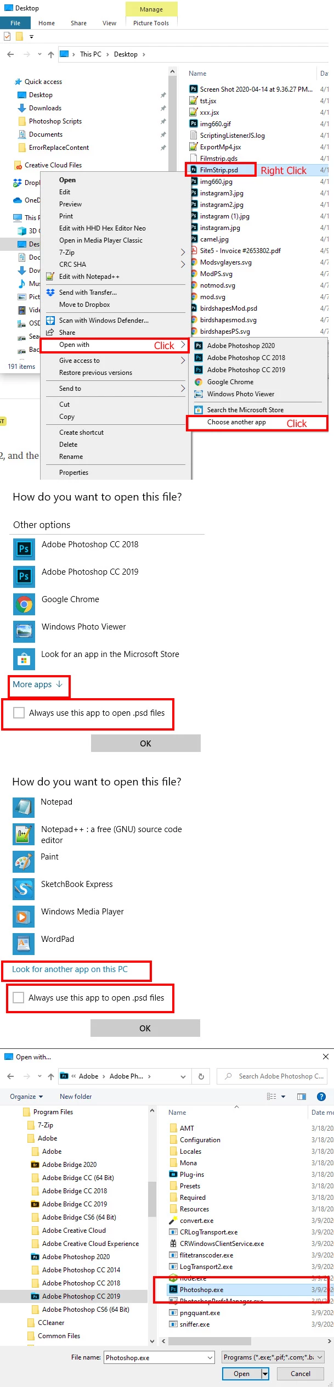
Task: Open the Programs file type dropdown
Action: tap(273, 1357)
